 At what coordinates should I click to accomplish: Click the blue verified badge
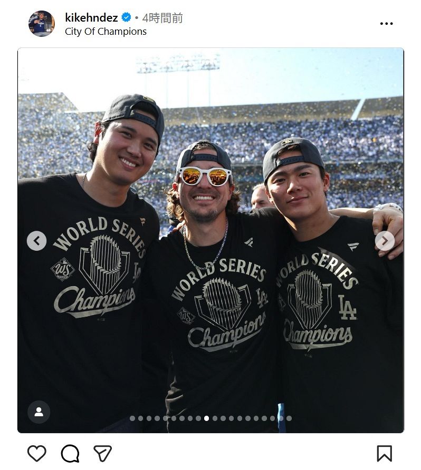click(x=126, y=17)
